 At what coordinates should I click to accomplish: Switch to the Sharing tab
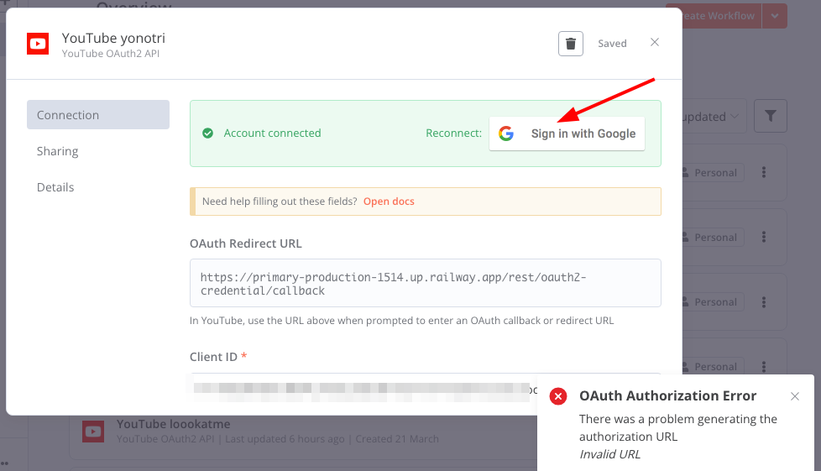pos(58,151)
